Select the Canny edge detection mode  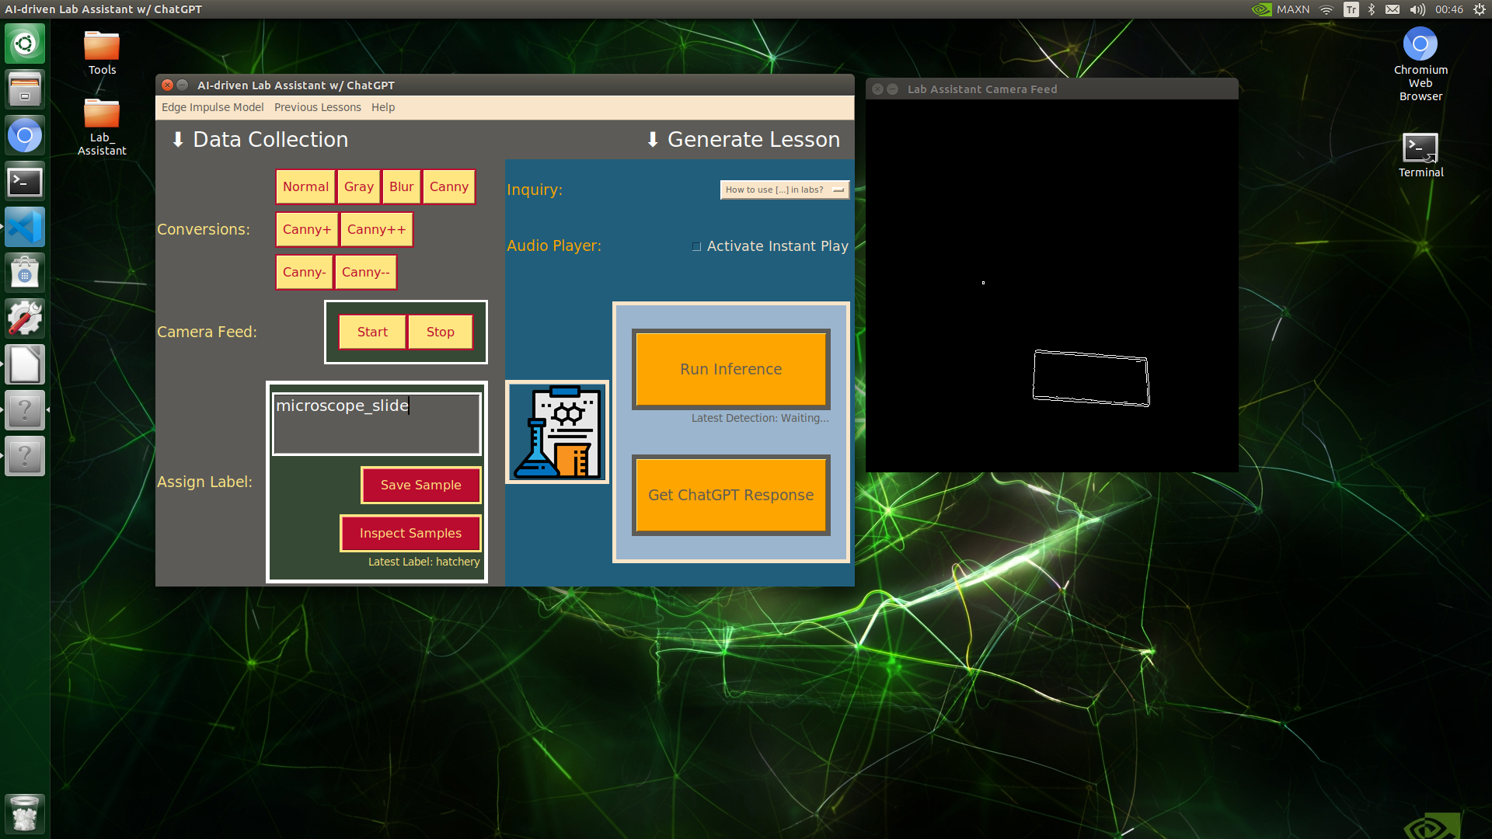click(449, 186)
